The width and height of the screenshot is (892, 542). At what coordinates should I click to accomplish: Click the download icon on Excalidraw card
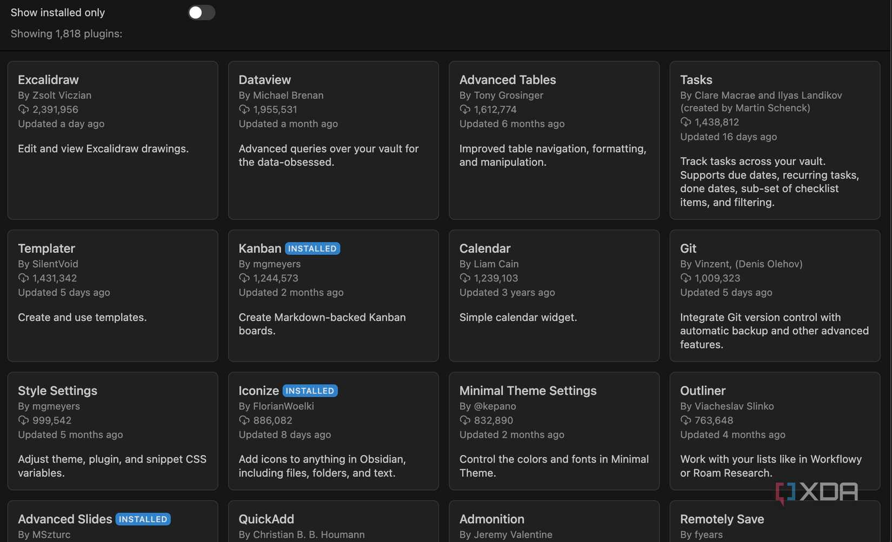point(23,110)
